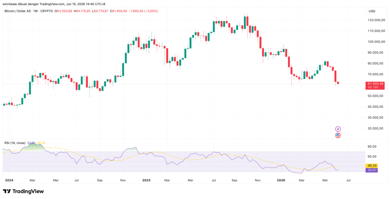390x199 pixels.
Task: Click the red current price tag 61.400,49
Action: 376,84
